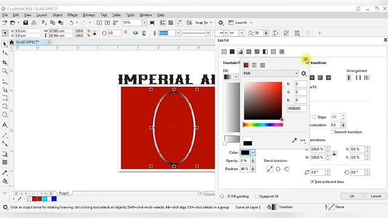Pick the blue swatch in document palette
This screenshot has height=218, width=388.
pos(54,199)
